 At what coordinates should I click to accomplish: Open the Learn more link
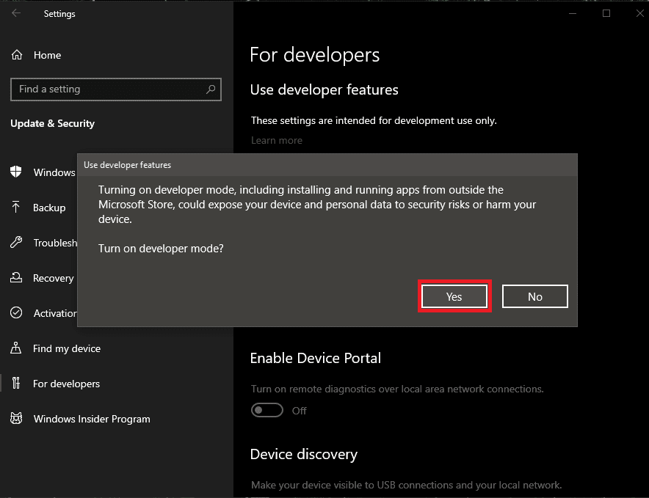click(x=277, y=140)
